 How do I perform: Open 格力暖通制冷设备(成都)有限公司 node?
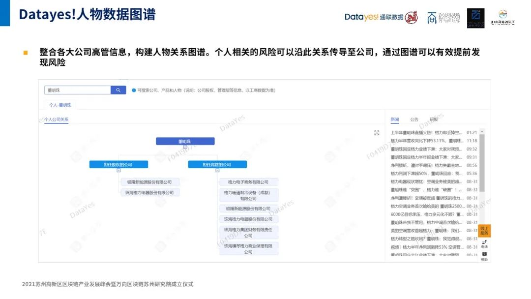pos(249,195)
